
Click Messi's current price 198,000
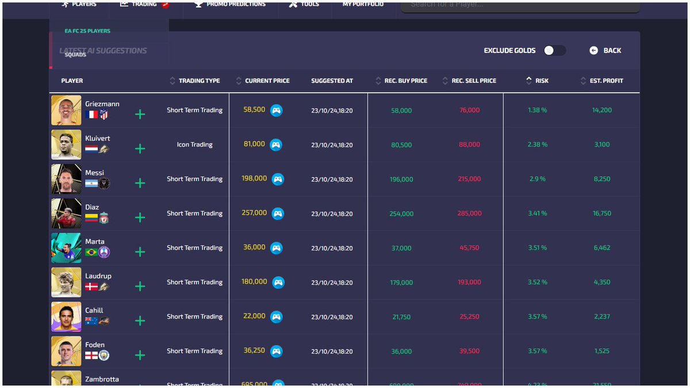coord(254,179)
